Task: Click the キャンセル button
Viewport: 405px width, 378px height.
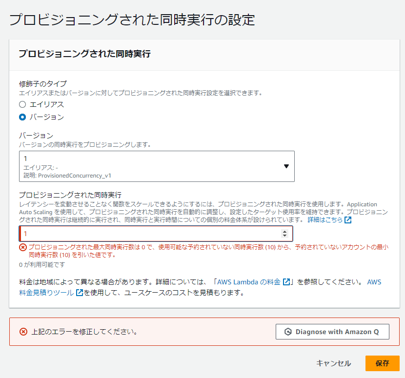Action: pyautogui.click(x=333, y=363)
